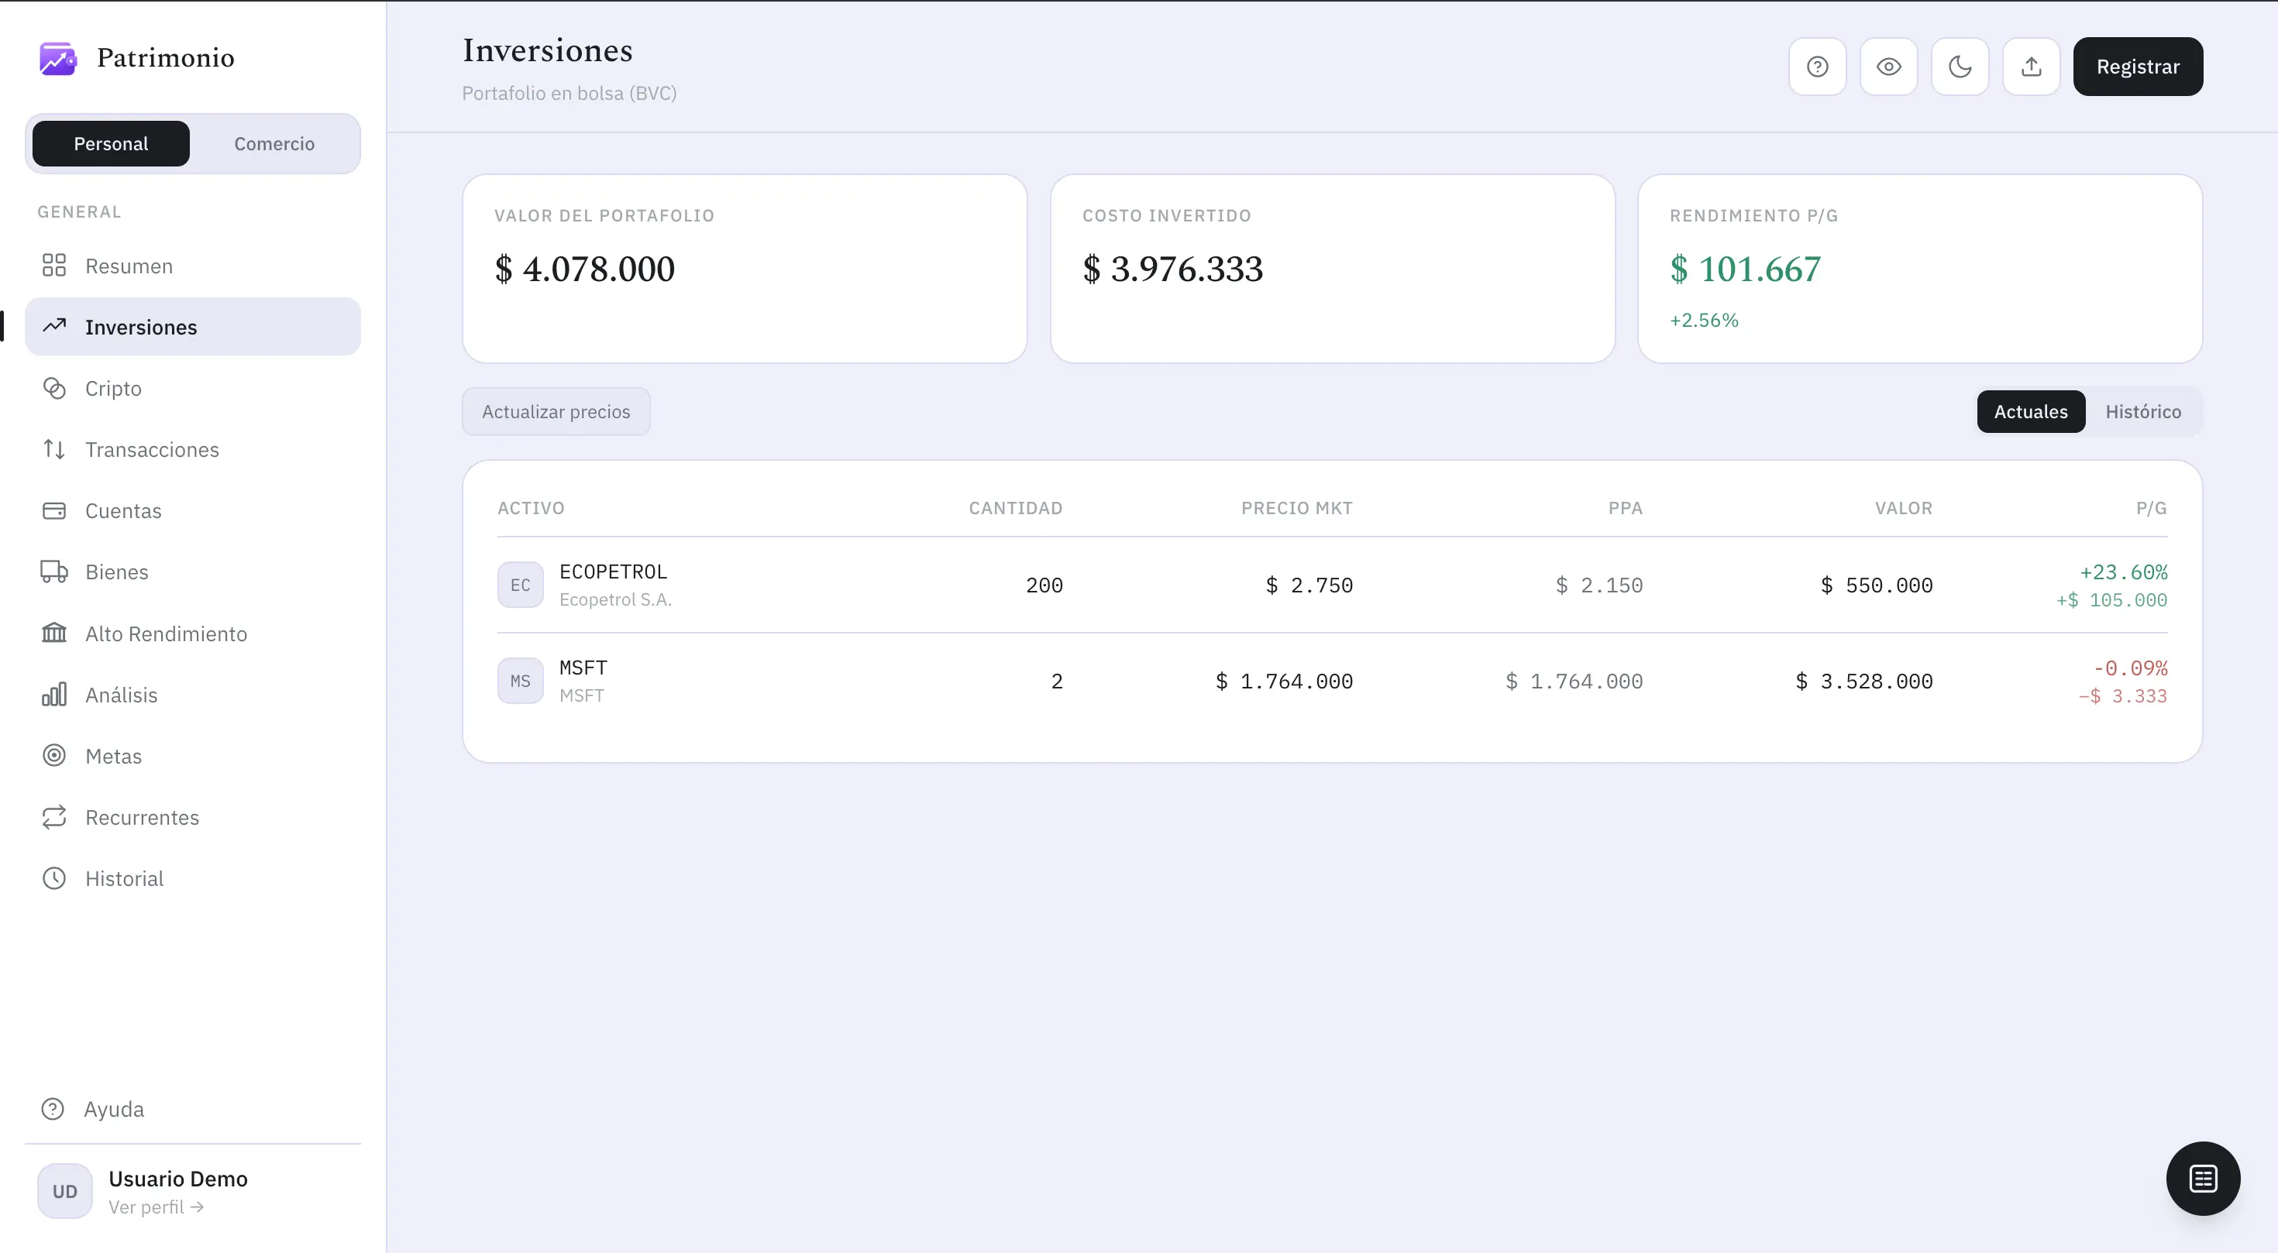The image size is (2278, 1253).
Task: Click the Metas target icon
Action: click(x=54, y=754)
